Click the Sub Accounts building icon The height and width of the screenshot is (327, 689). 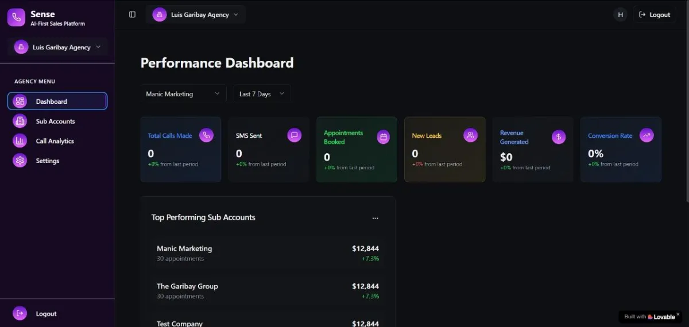tap(20, 121)
